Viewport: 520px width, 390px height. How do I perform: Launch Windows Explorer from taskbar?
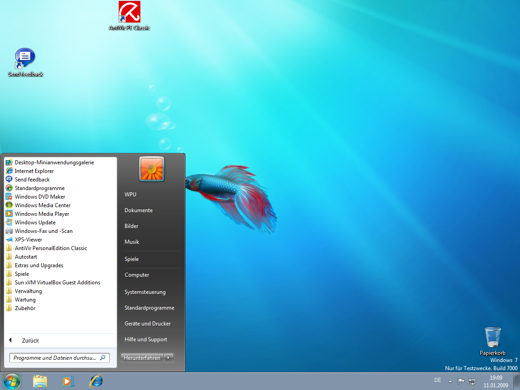[x=40, y=381]
